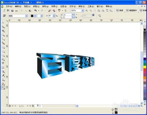The image size is (147, 115).
Task: Pick the green palette swatch
Action: [145, 64]
